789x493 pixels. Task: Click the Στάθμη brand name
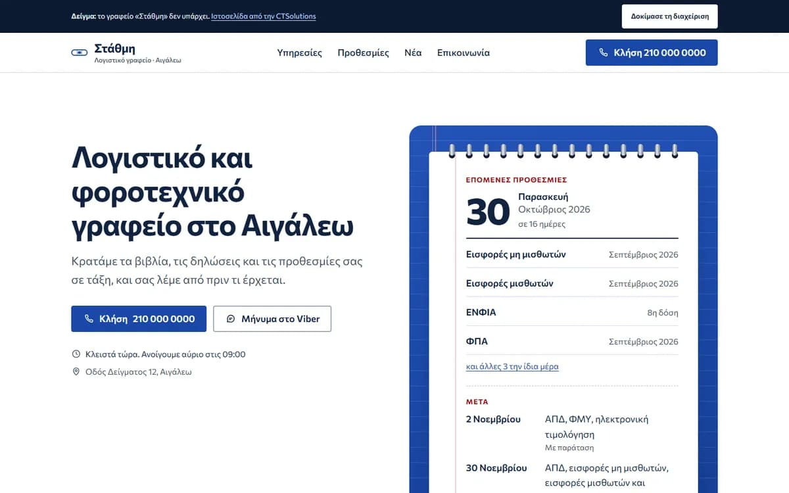click(114, 49)
